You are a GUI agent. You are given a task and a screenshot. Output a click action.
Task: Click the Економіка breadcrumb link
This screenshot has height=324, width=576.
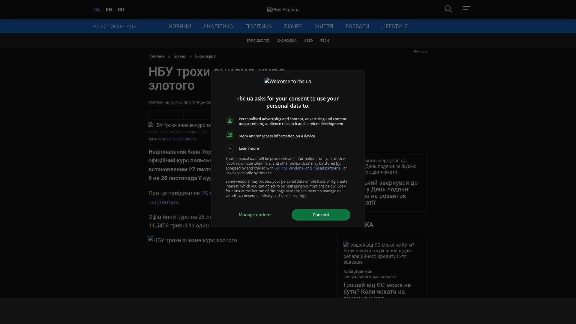205,56
